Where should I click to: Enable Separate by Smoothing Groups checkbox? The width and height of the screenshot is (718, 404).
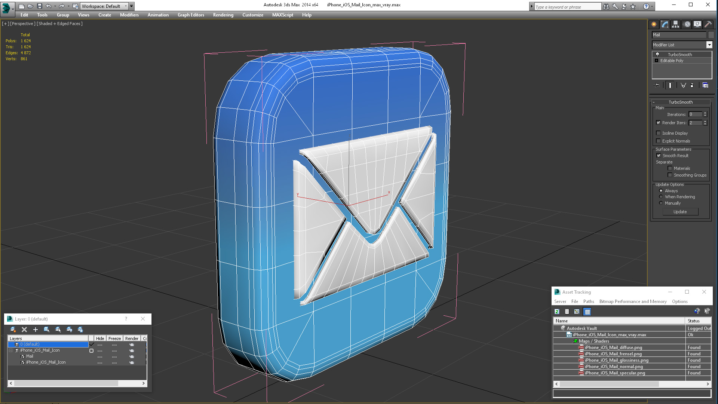click(670, 175)
